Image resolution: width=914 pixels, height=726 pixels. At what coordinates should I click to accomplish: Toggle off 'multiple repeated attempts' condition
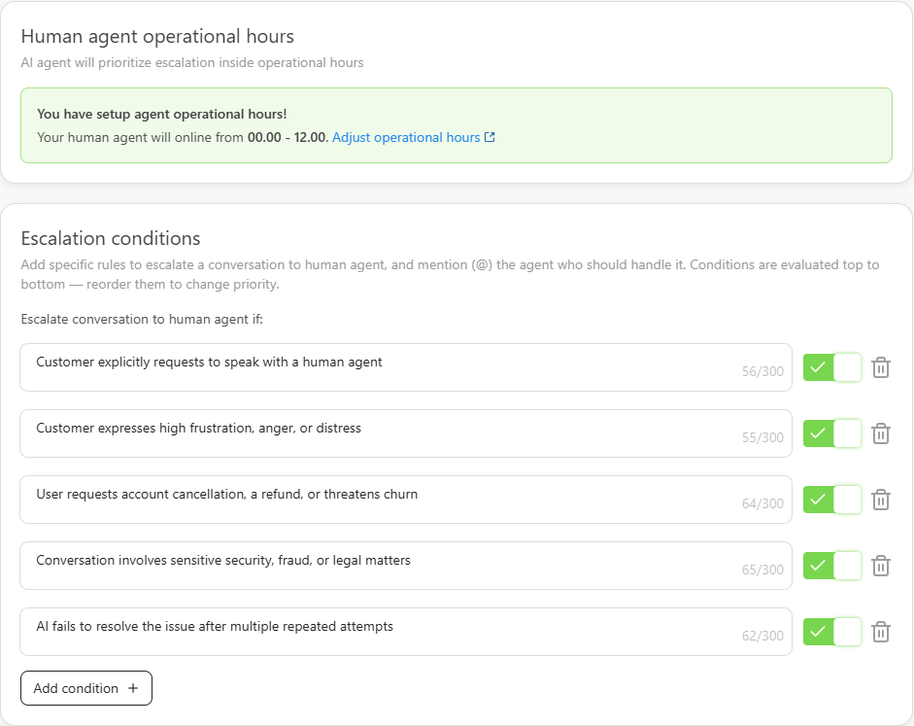click(x=832, y=632)
